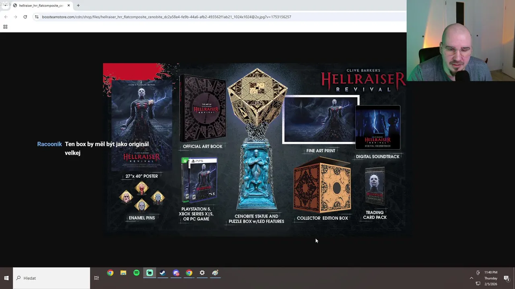Click the Cenobite statue puzzle box image
This screenshot has width=515, height=289.
click(x=257, y=140)
